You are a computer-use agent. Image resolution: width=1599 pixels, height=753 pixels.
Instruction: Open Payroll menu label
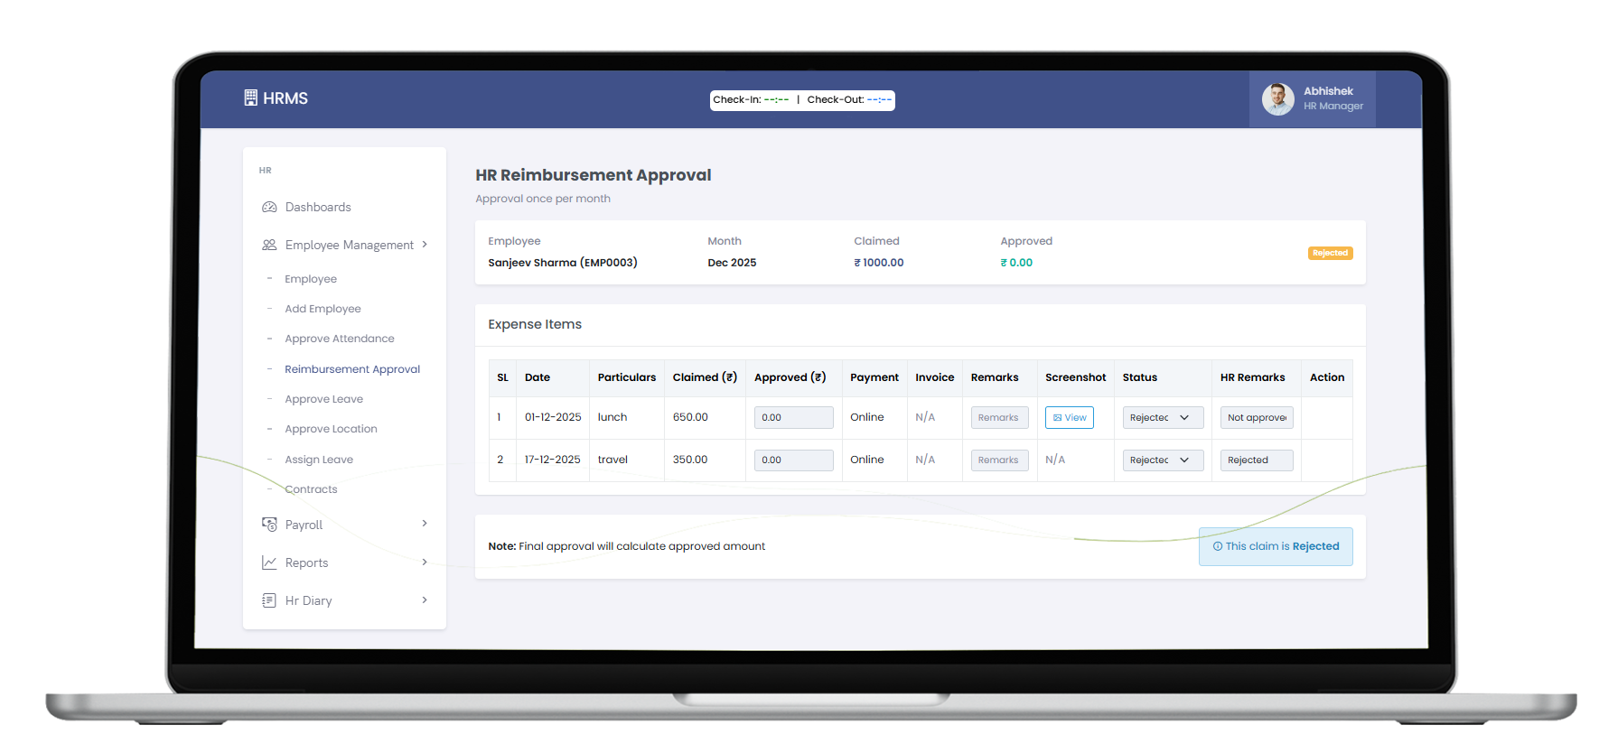tap(304, 525)
